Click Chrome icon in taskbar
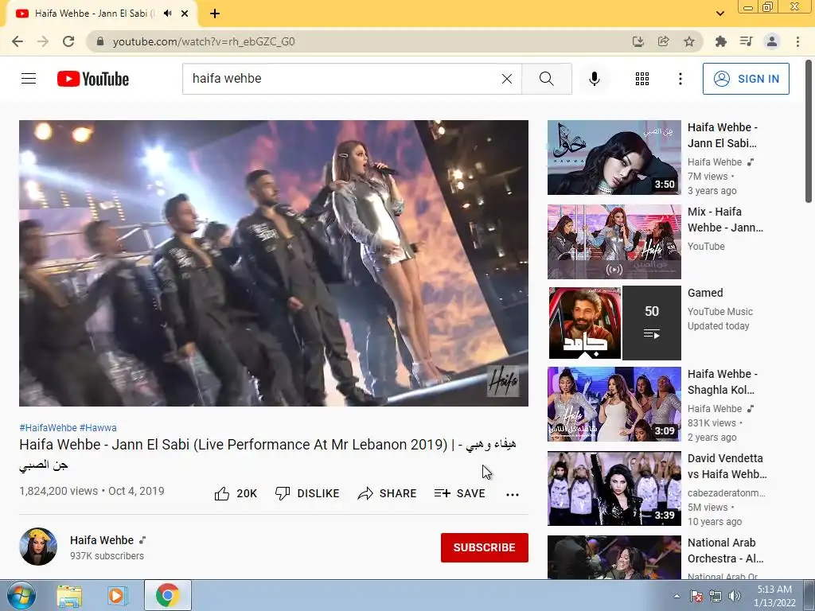This screenshot has width=815, height=611. tap(167, 595)
